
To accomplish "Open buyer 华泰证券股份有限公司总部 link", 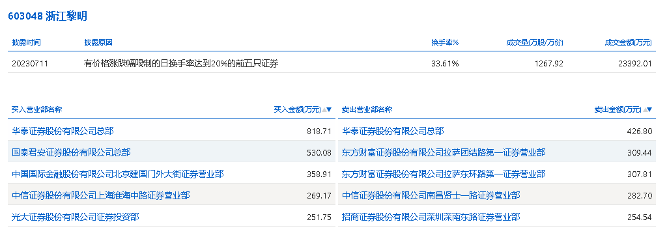I will click(63, 131).
